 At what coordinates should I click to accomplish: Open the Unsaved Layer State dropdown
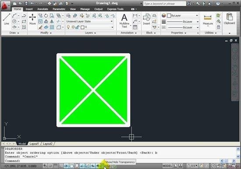coord(90,22)
